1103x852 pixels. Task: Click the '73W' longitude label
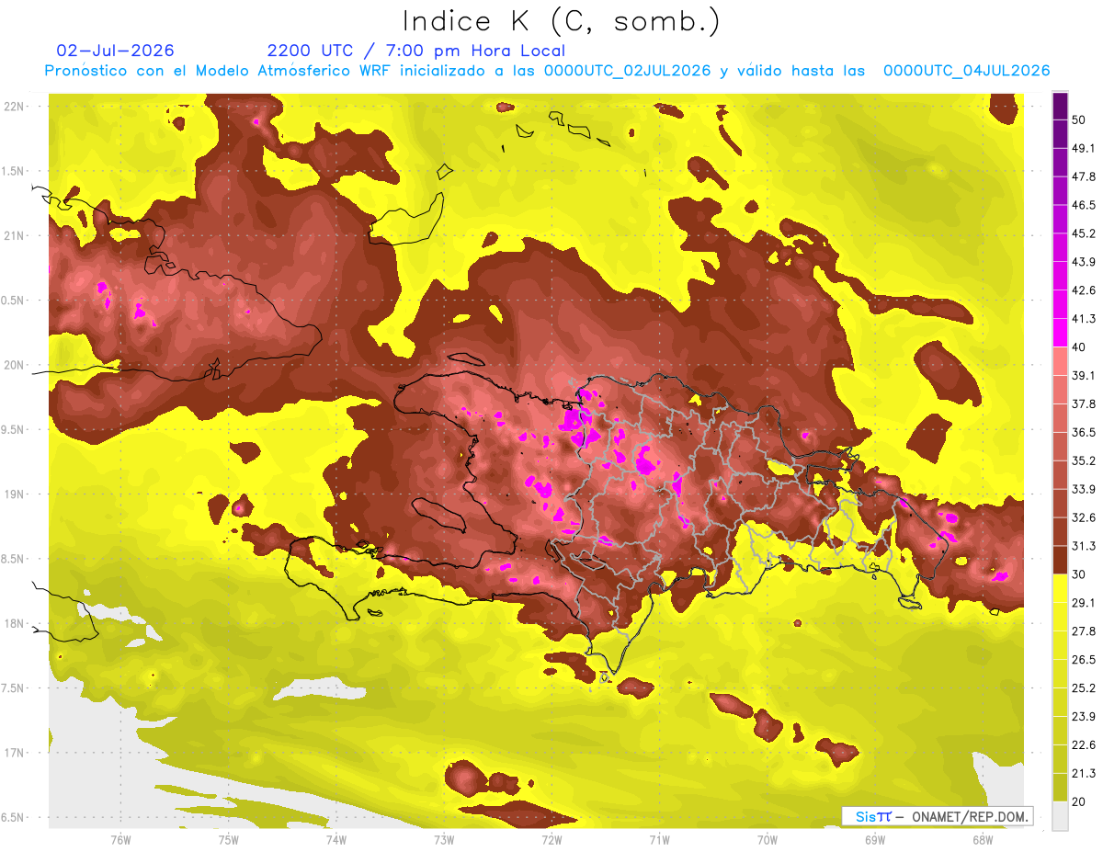click(x=444, y=840)
